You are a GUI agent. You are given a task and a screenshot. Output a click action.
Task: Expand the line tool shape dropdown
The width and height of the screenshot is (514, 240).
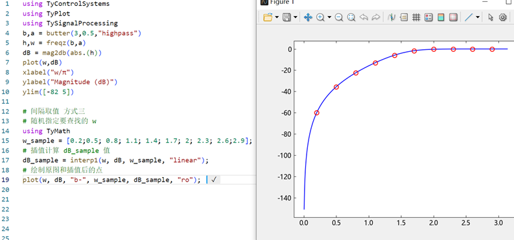pos(478,18)
